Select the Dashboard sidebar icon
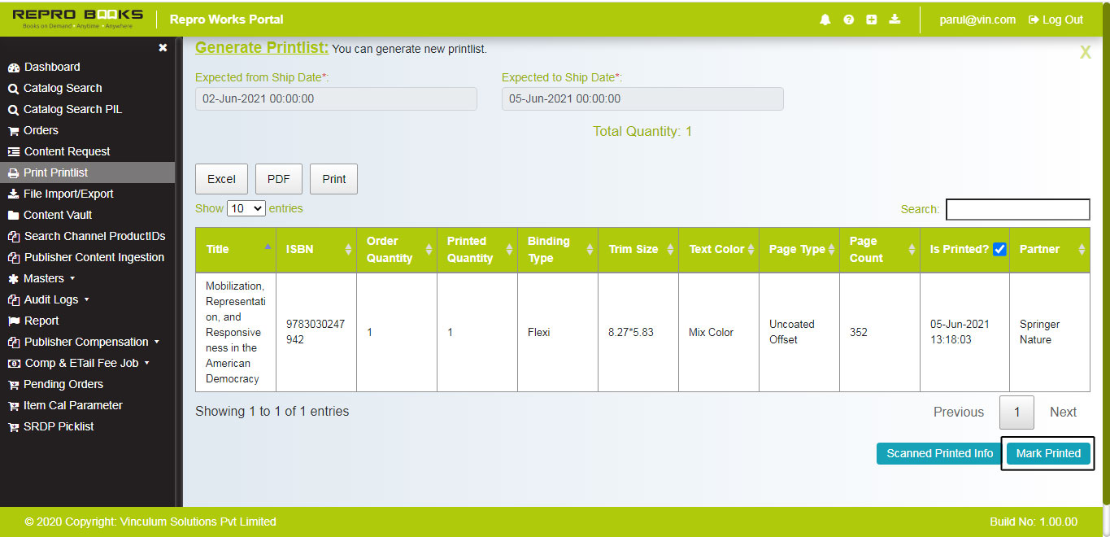This screenshot has height=537, width=1110. click(14, 67)
